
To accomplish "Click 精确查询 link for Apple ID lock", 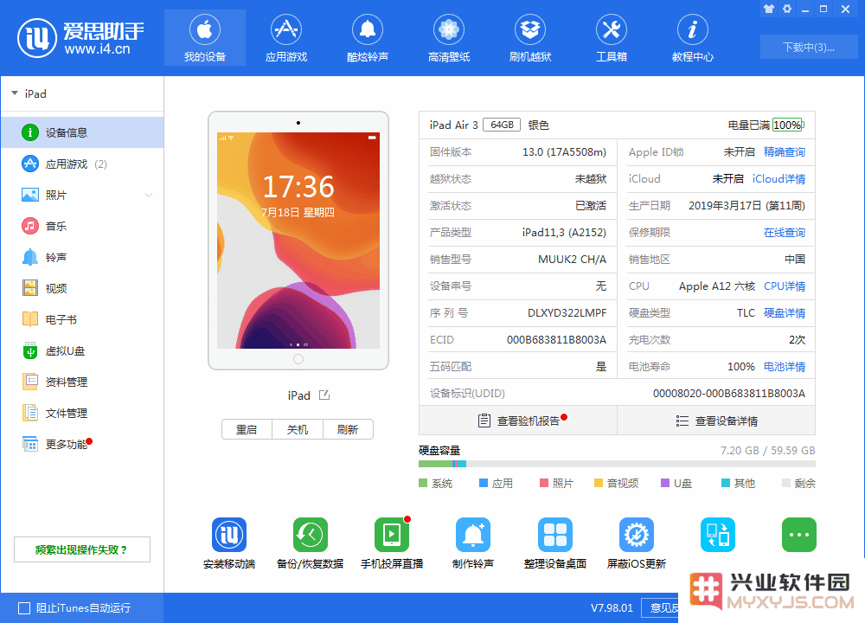I will 784,151.
